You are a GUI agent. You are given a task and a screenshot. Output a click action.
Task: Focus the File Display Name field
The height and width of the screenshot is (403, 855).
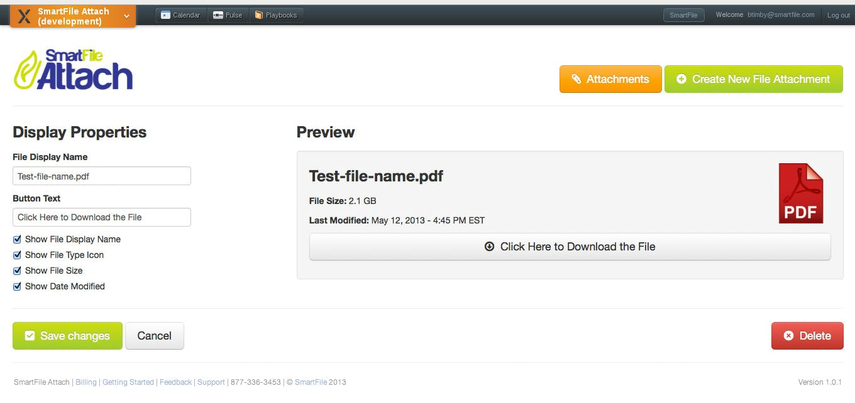(102, 176)
